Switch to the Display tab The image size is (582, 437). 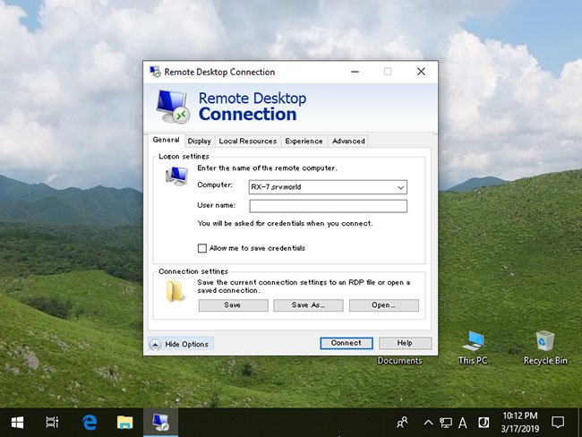[x=200, y=141]
